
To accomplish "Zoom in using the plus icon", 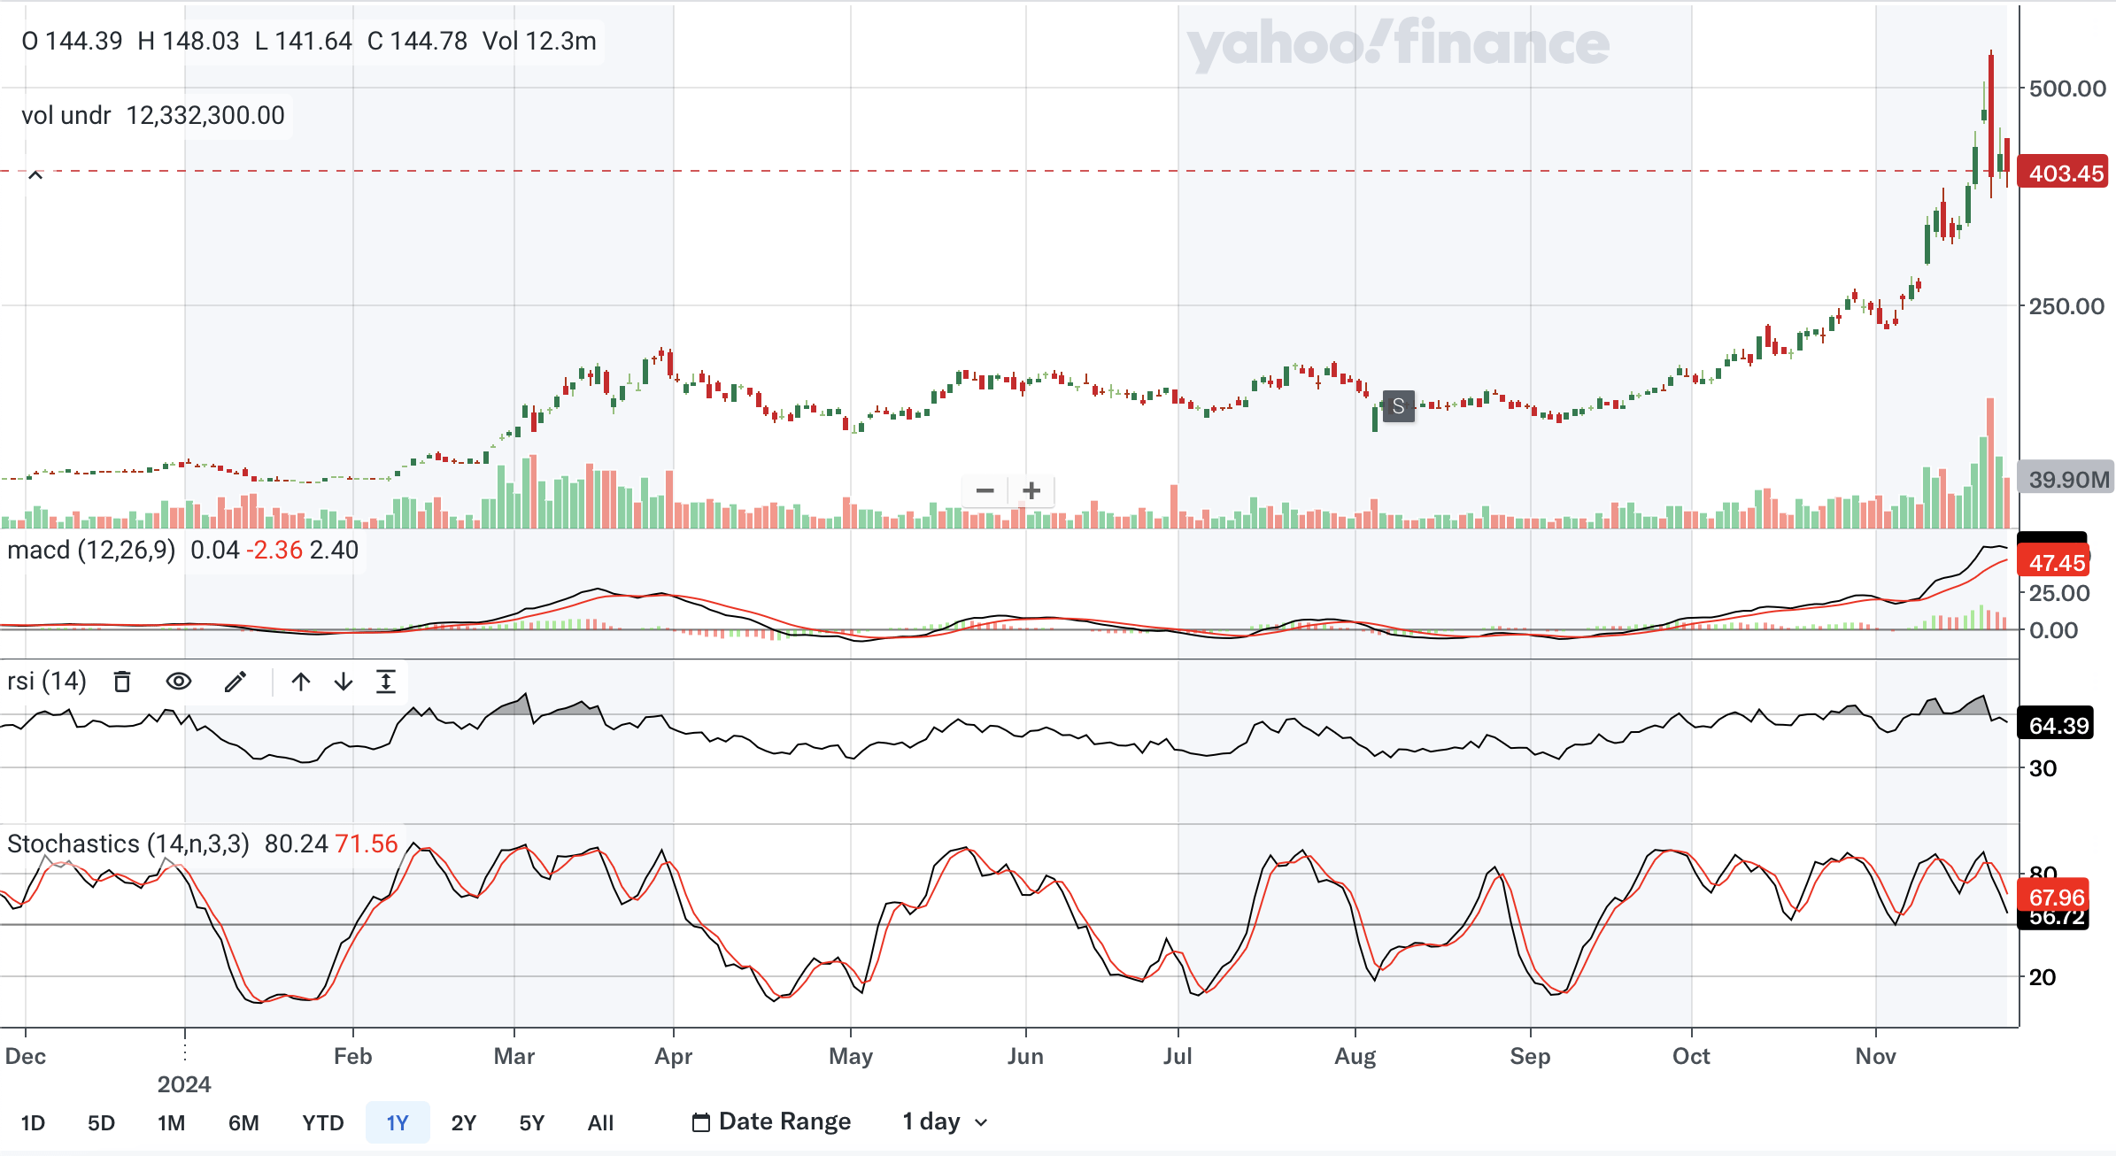I will click(x=1031, y=490).
